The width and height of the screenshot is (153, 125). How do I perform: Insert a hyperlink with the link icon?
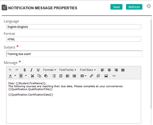[x=92, y=76]
